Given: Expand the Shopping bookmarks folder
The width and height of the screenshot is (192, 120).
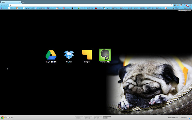Looking at the screenshot, I should click(160, 8).
